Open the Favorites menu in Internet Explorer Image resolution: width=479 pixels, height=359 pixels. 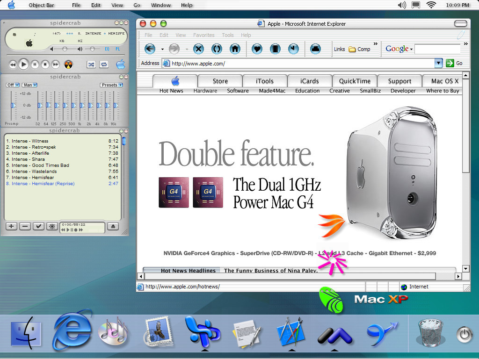coord(204,35)
